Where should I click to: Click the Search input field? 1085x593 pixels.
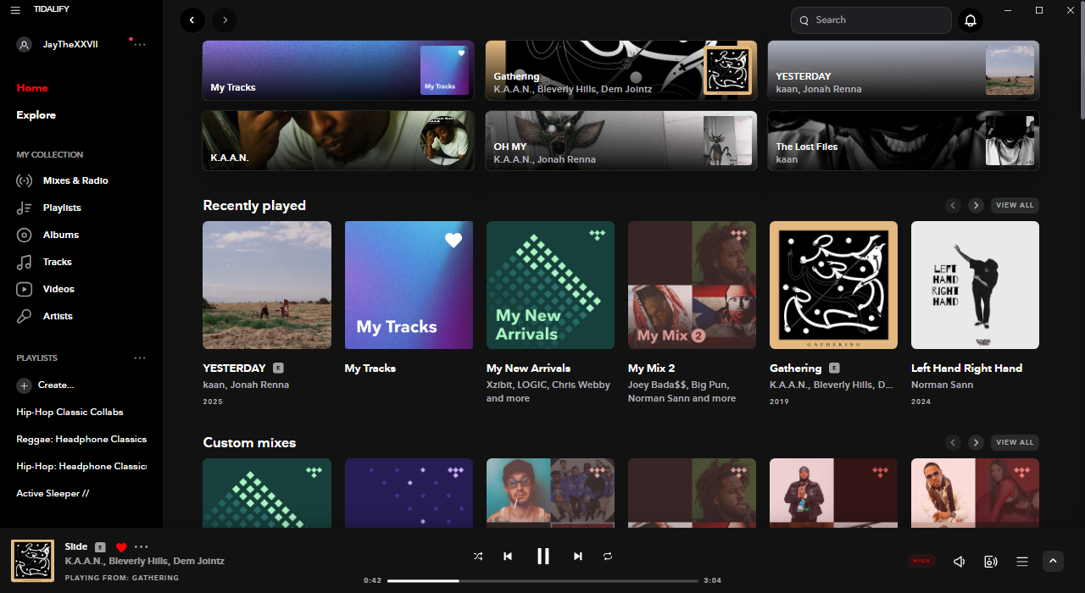pyautogui.click(x=871, y=20)
